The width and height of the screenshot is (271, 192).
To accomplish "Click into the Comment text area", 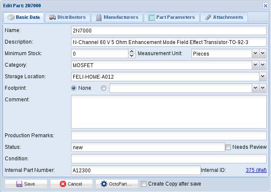I will tap(169, 112).
